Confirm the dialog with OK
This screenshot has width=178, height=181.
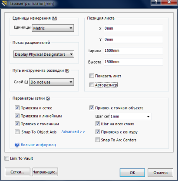tap(132, 173)
